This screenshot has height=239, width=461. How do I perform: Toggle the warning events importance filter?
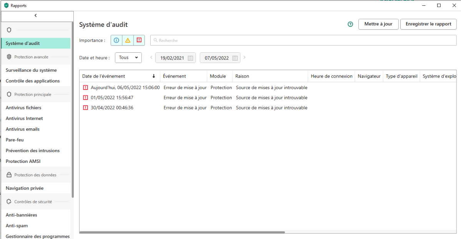pyautogui.click(x=128, y=40)
